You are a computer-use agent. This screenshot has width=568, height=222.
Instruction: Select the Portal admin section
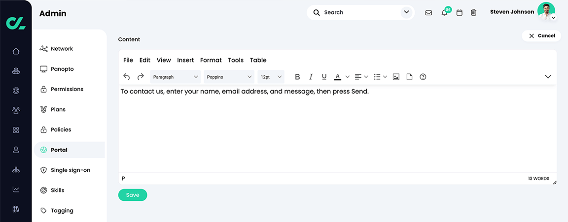pyautogui.click(x=70, y=150)
